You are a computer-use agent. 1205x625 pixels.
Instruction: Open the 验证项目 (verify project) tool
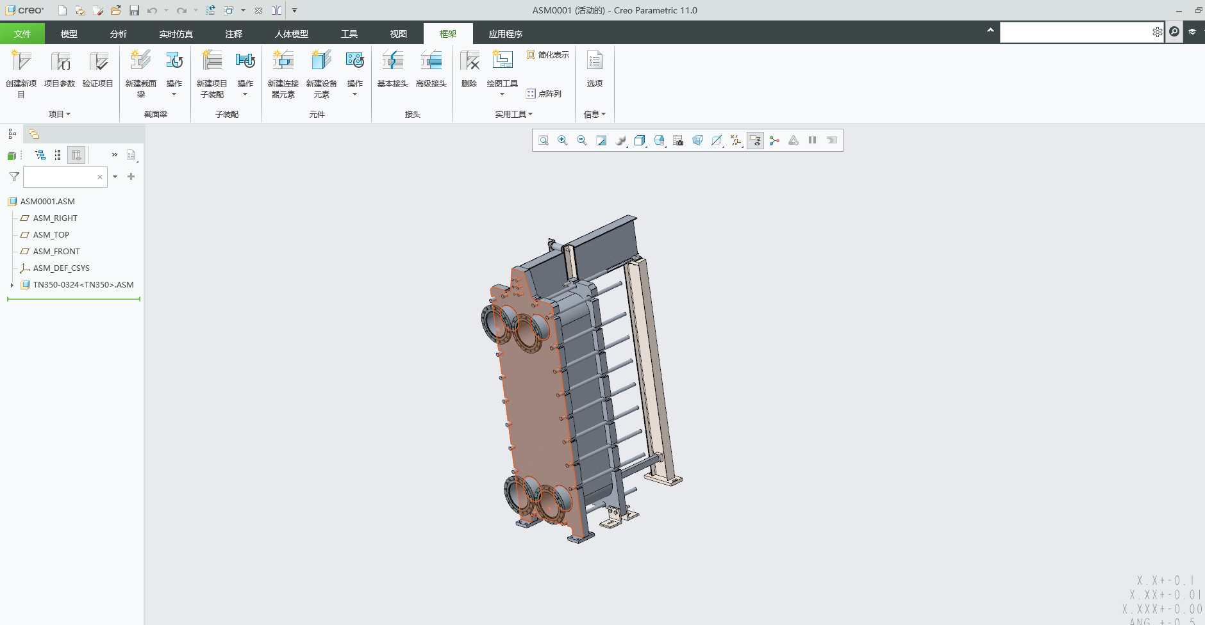[x=98, y=61]
